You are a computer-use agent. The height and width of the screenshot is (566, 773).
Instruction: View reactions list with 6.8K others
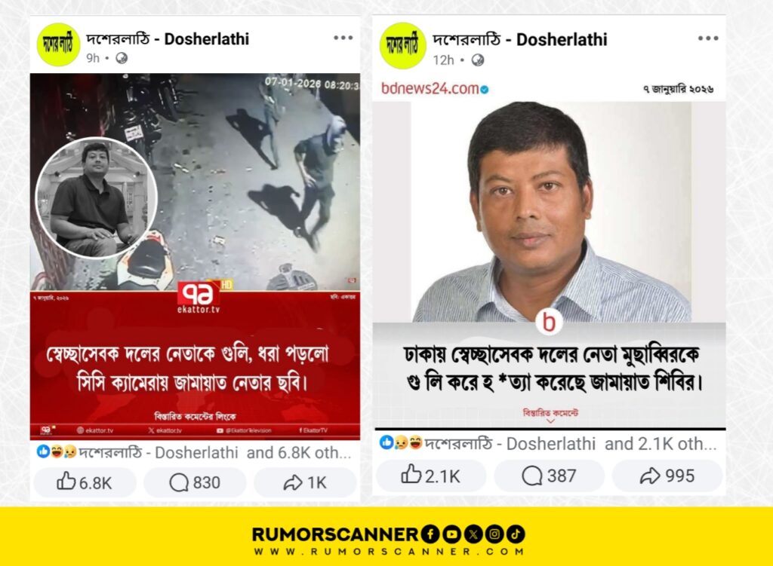tap(194, 451)
